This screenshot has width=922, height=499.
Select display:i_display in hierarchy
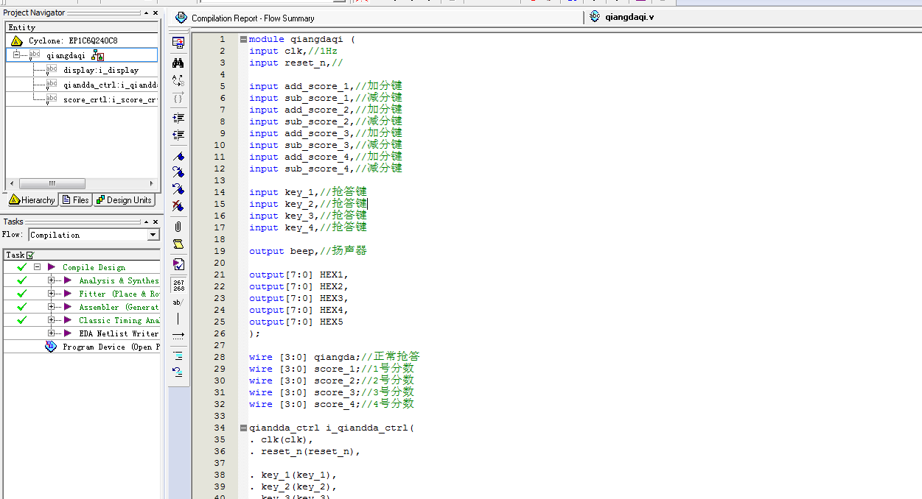pos(100,70)
